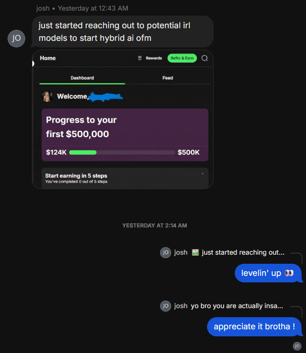
Task: Click the profile thumbnail next to Welcome
Action: tap(47, 96)
